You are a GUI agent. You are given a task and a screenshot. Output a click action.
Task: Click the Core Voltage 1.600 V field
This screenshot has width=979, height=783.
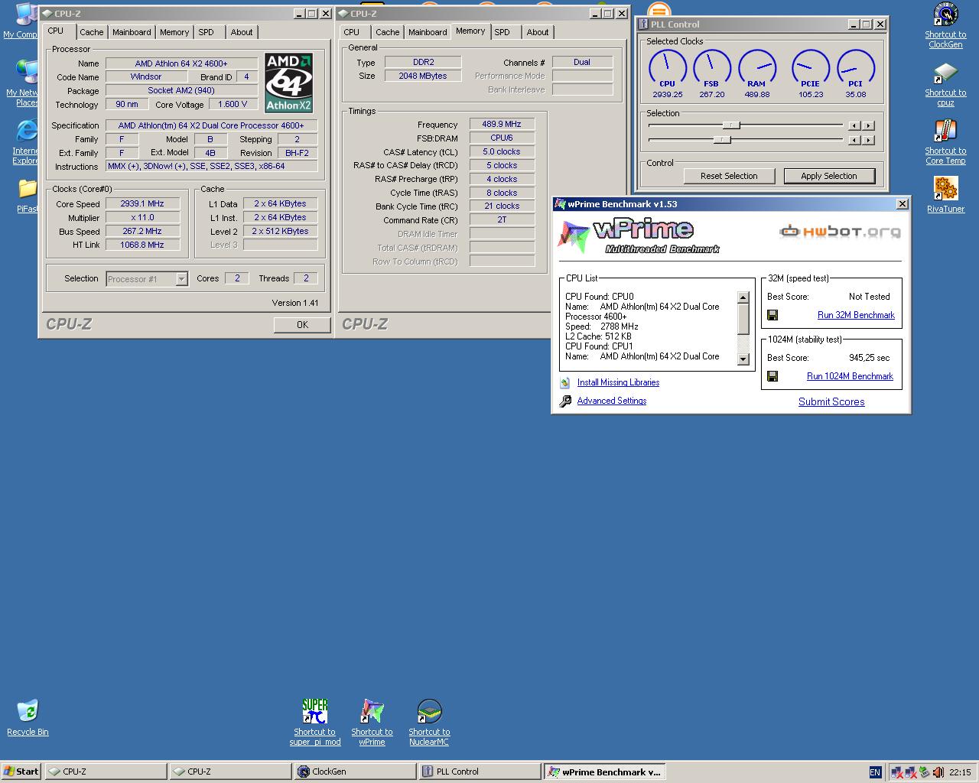(x=233, y=104)
